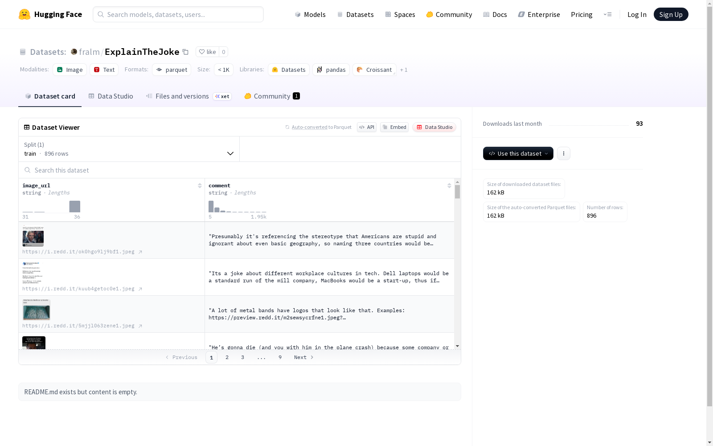This screenshot has width=713, height=446.
Task: Open thumbnail for kuub4getoc0e1.jpeg row
Action: click(32, 273)
